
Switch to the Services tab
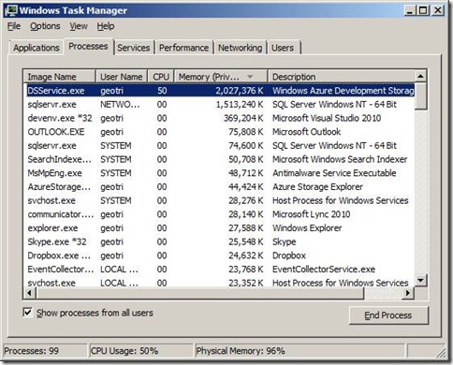point(134,48)
